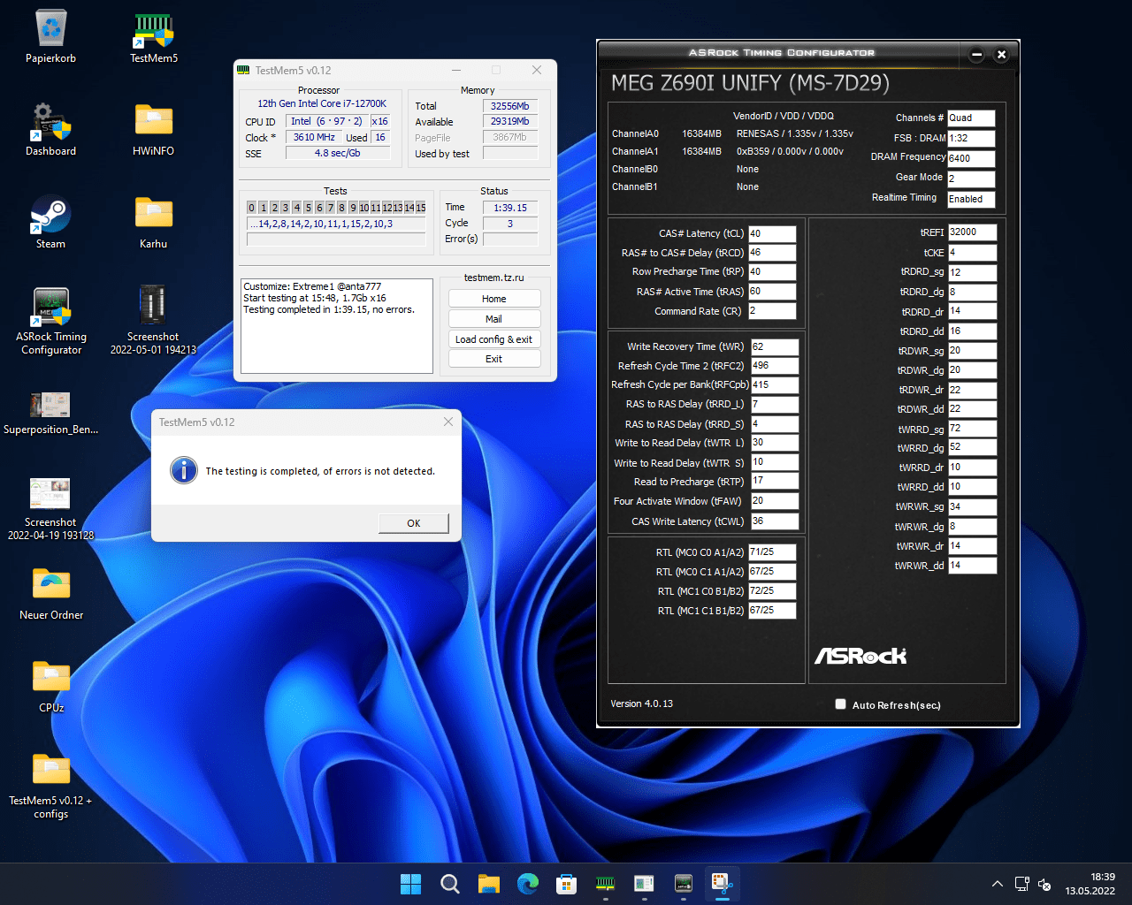Click DRAM Frequency field showing 6400
The height and width of the screenshot is (905, 1132).
(971, 158)
